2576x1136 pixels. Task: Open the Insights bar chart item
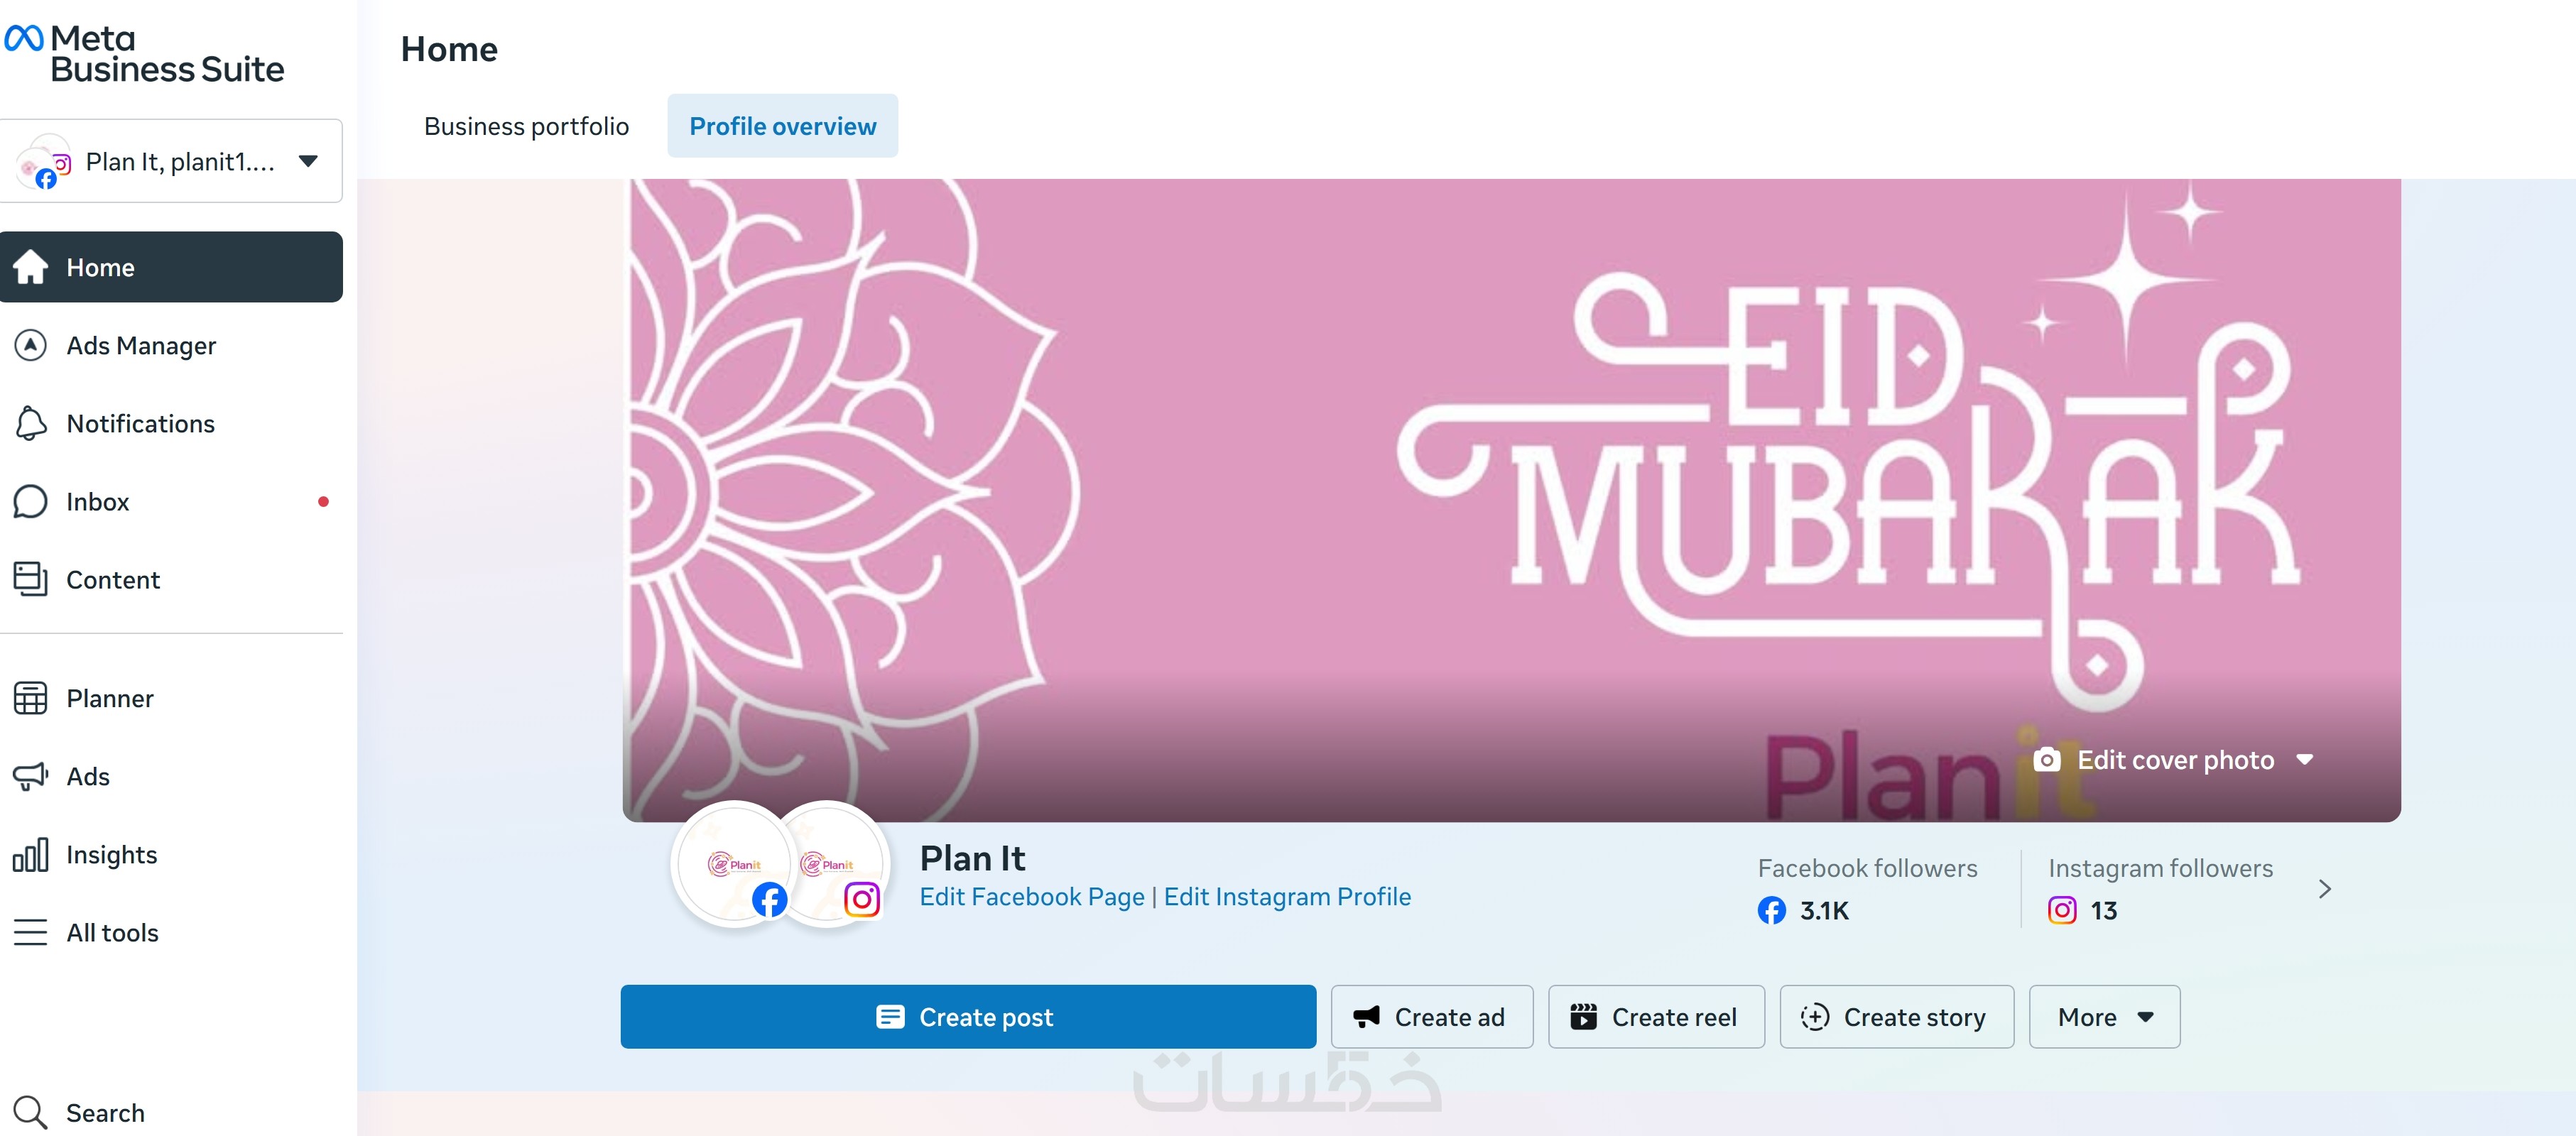[x=171, y=854]
